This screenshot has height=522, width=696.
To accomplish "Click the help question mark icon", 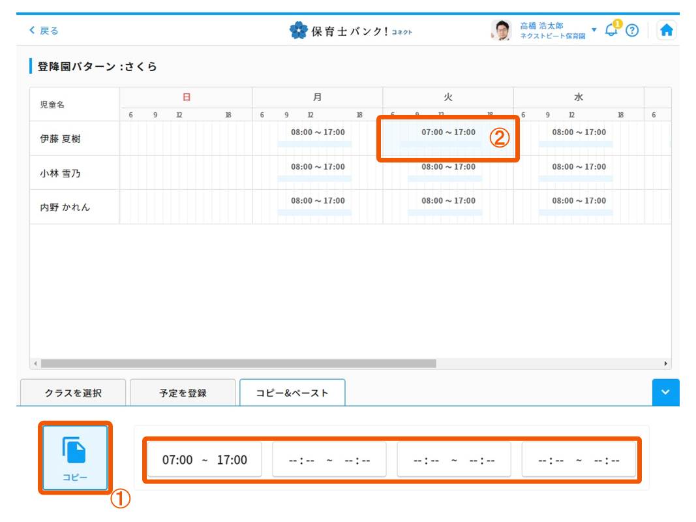I will 632,30.
